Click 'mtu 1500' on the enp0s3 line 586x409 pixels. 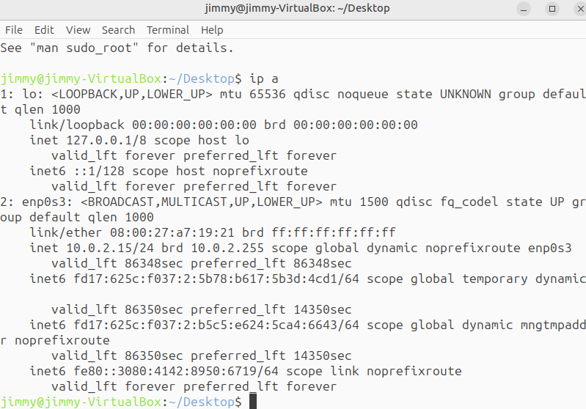pyautogui.click(x=359, y=202)
